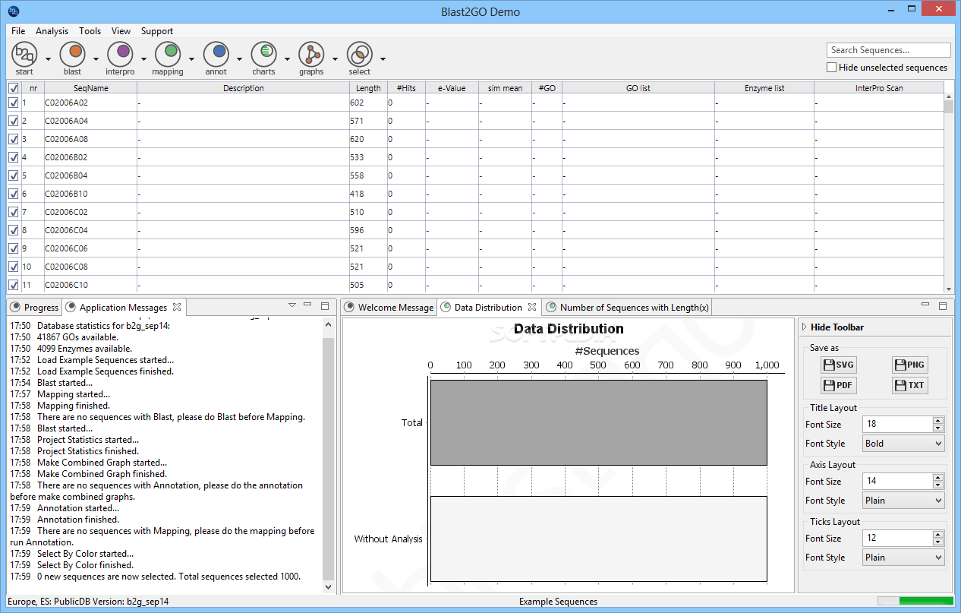Open Axis Layout Font Style dropdown
This screenshot has width=961, height=613.
[x=903, y=501]
